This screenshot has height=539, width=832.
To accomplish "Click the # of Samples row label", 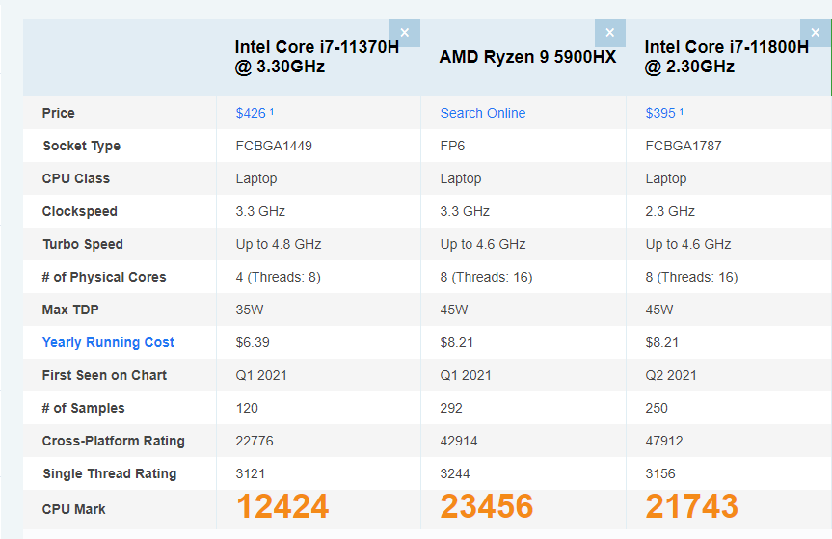I will (83, 409).
